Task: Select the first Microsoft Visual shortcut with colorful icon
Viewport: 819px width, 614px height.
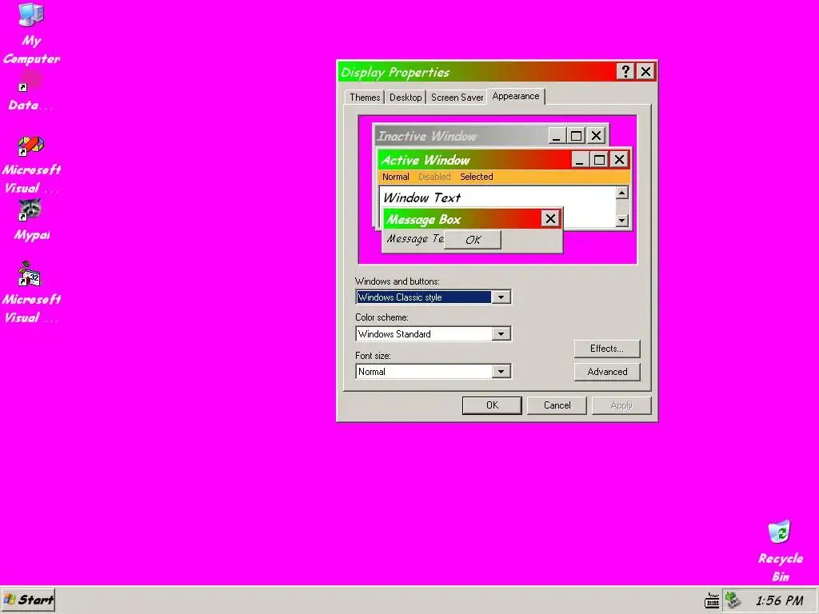Action: [x=31, y=165]
